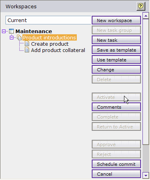Open the help question mark icon
The height and width of the screenshot is (180, 150).
141,6
